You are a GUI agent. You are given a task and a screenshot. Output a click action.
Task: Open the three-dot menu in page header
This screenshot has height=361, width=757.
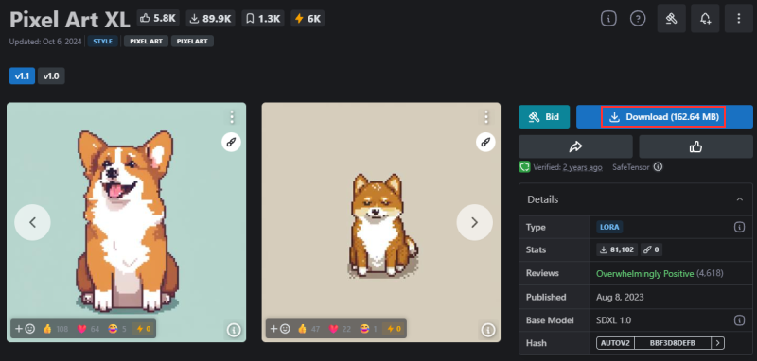click(739, 19)
